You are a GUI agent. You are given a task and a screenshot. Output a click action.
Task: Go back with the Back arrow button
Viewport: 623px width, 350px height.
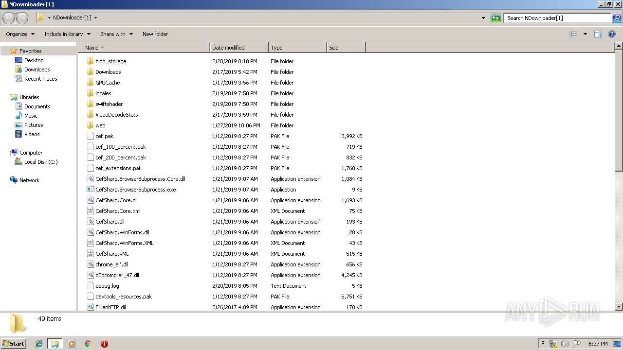click(9, 18)
